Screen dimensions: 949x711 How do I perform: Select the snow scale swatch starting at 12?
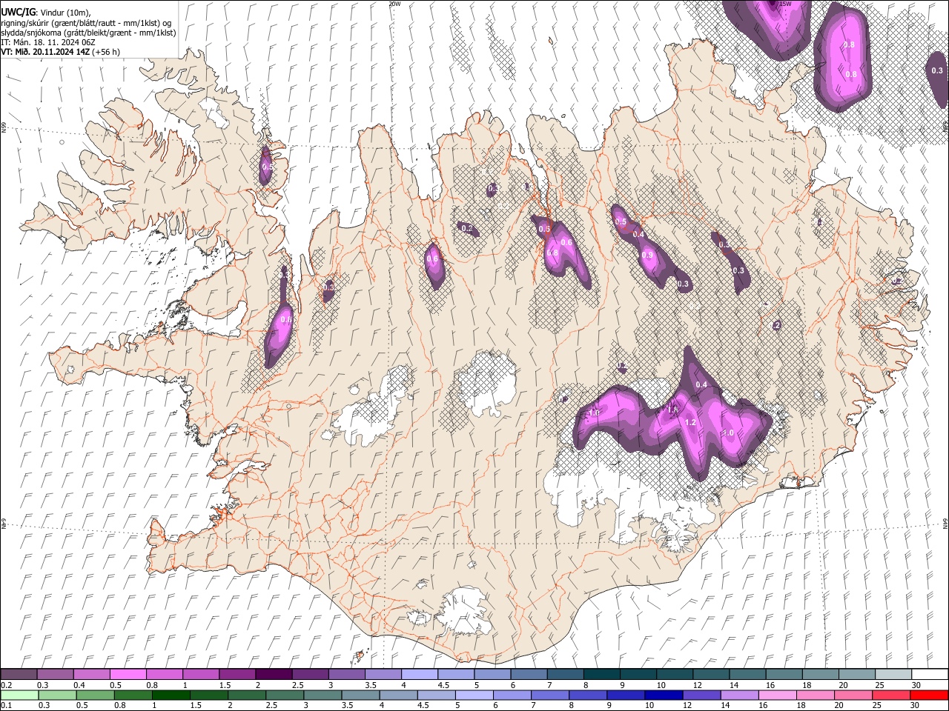711,675
